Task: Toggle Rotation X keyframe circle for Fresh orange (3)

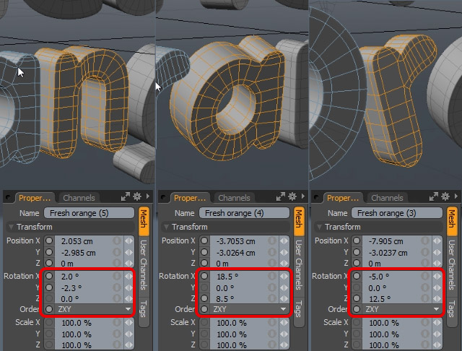Action: pyautogui.click(x=357, y=276)
